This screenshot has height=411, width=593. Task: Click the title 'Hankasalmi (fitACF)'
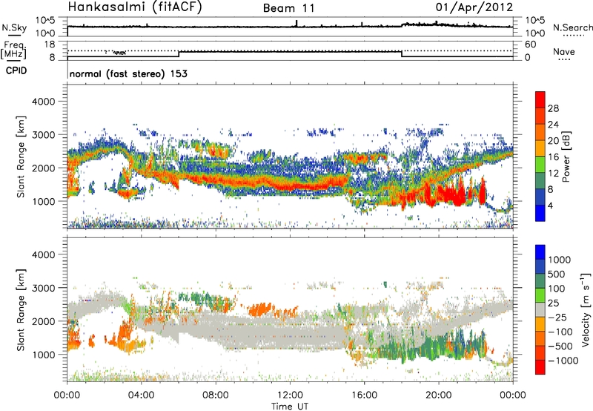point(135,7)
